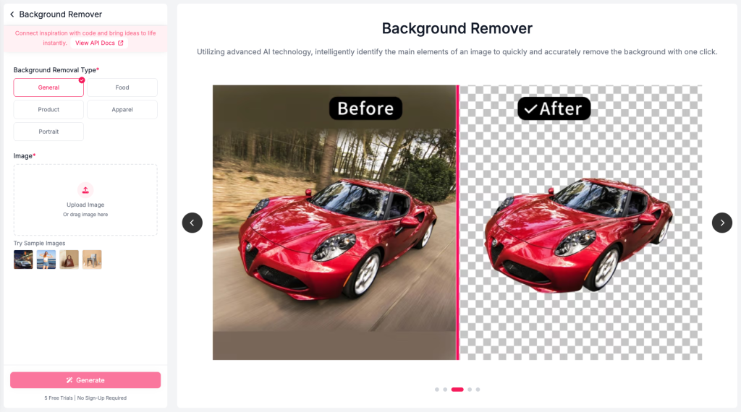Use the sports car sample image
Screen dimensions: 741x412
[23, 259]
